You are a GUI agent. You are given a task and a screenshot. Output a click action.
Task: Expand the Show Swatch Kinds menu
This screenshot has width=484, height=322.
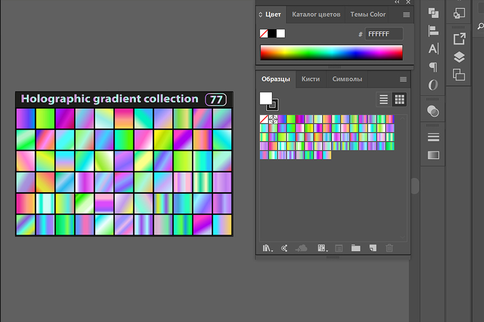[x=322, y=248]
